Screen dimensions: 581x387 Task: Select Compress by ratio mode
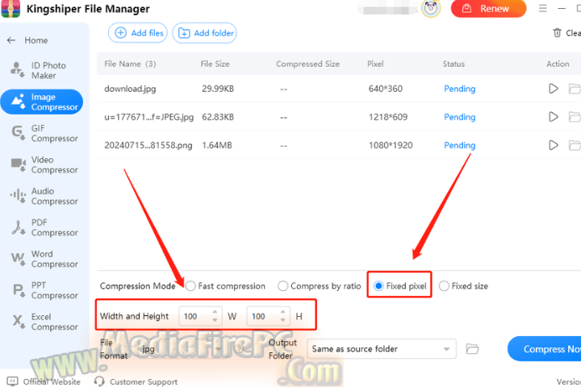tap(282, 286)
